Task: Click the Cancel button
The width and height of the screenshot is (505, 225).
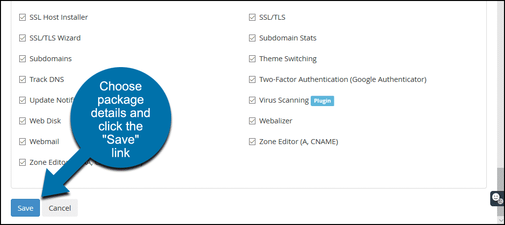Action: click(60, 208)
